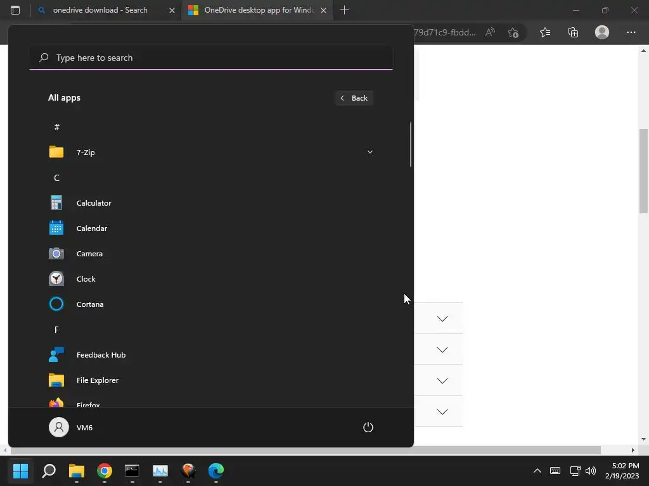Close the OneDrive desktop app tab
This screenshot has width=649, height=486.
(324, 10)
